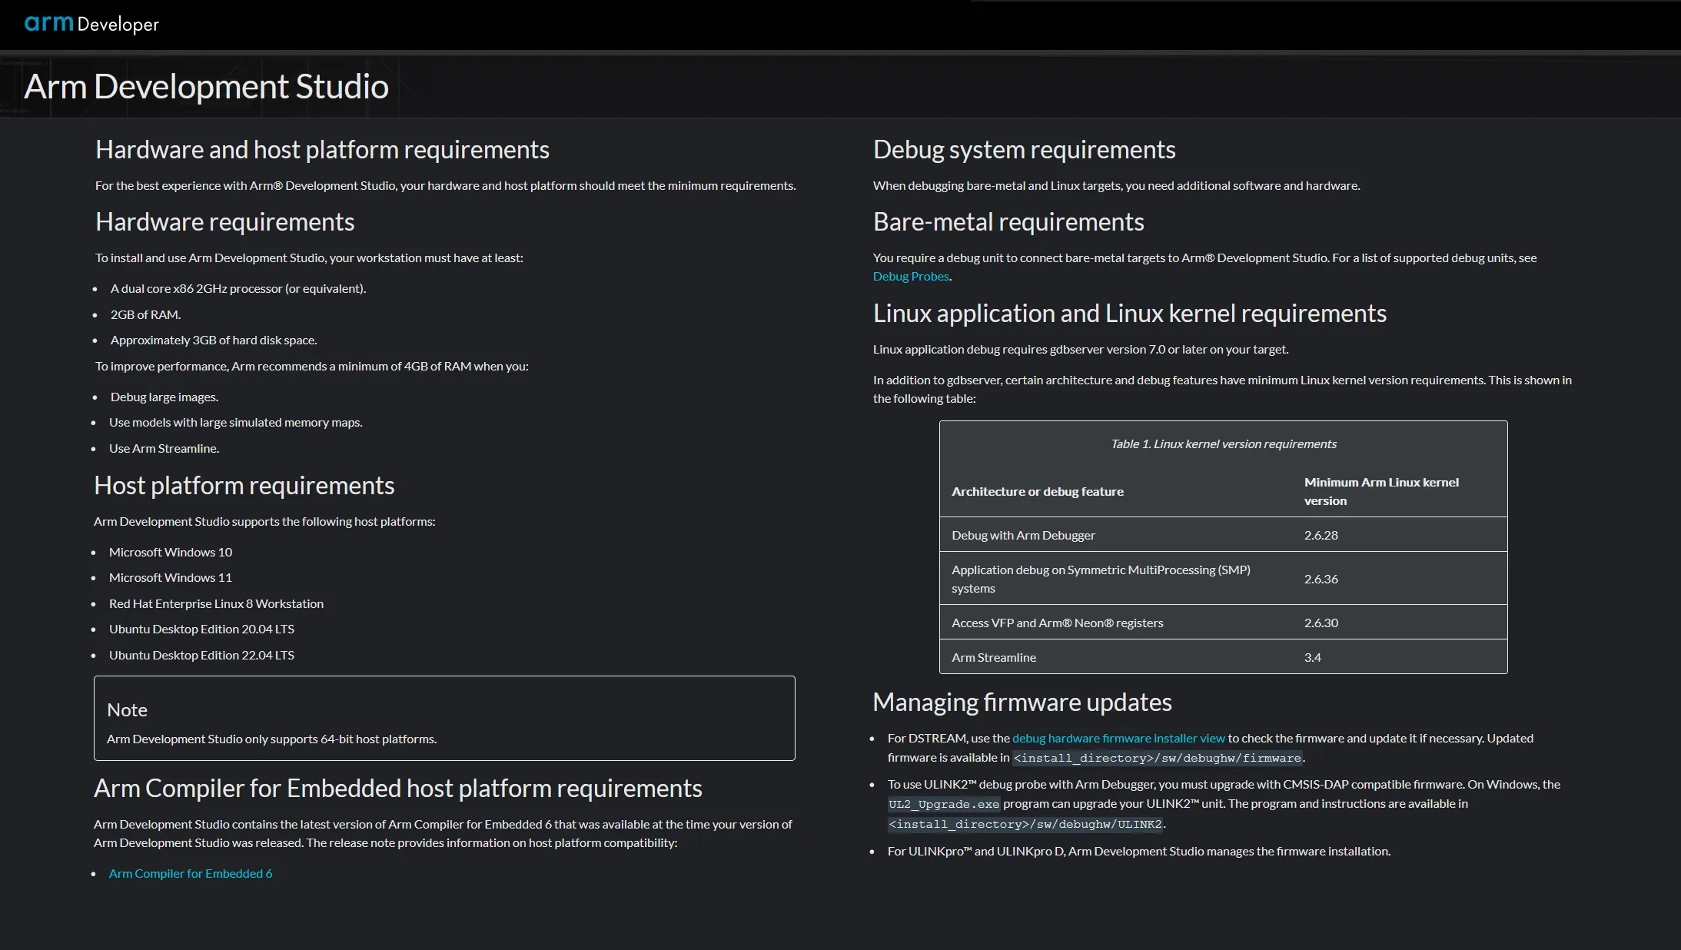Select the 2.6.30 kernel version cell
The height and width of the screenshot is (950, 1681).
(x=1321, y=623)
